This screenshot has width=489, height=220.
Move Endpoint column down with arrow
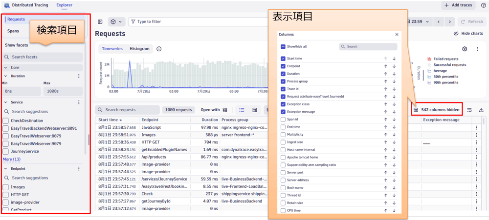(x=394, y=66)
